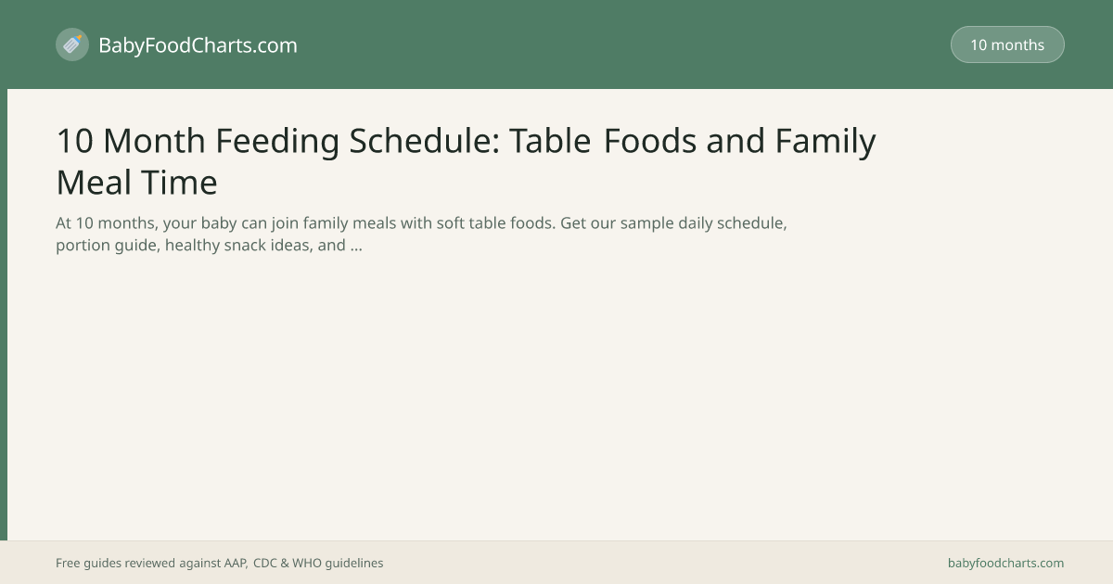Open the BabyFoodCharts.com site name in header
The image size is (1113, 584).
[198, 44]
